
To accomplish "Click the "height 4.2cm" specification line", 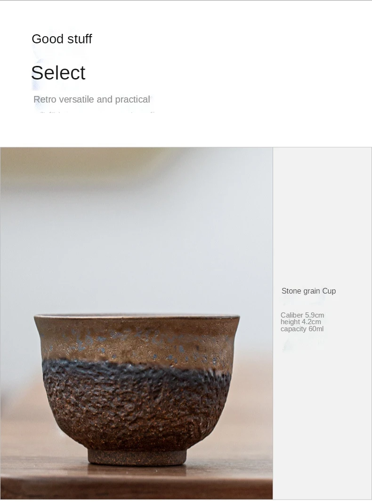I will 301,322.
